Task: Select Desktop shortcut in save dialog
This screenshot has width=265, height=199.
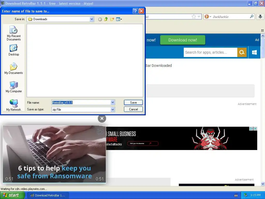Action: [14, 50]
